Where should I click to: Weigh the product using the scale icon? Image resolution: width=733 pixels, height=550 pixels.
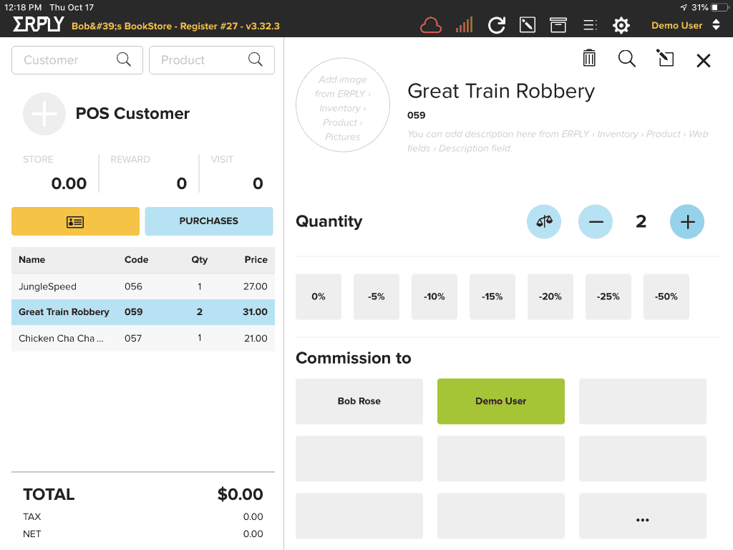(543, 221)
